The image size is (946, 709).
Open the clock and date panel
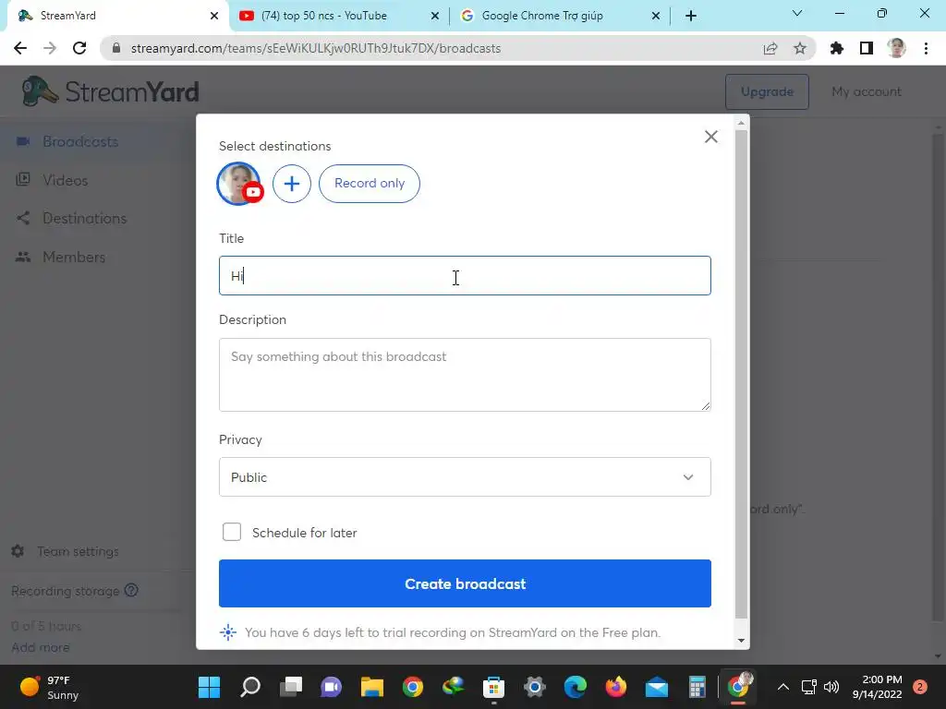coord(878,687)
